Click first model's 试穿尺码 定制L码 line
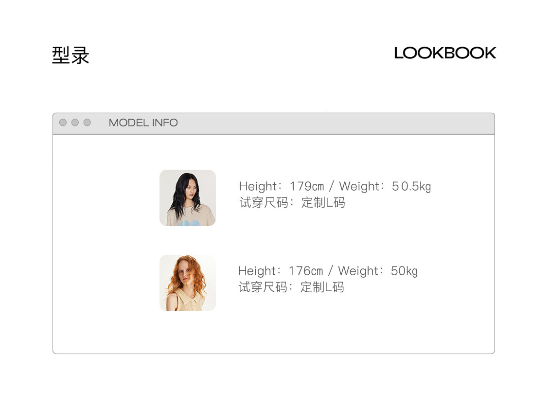Image resolution: width=547 pixels, height=407 pixels. click(292, 202)
